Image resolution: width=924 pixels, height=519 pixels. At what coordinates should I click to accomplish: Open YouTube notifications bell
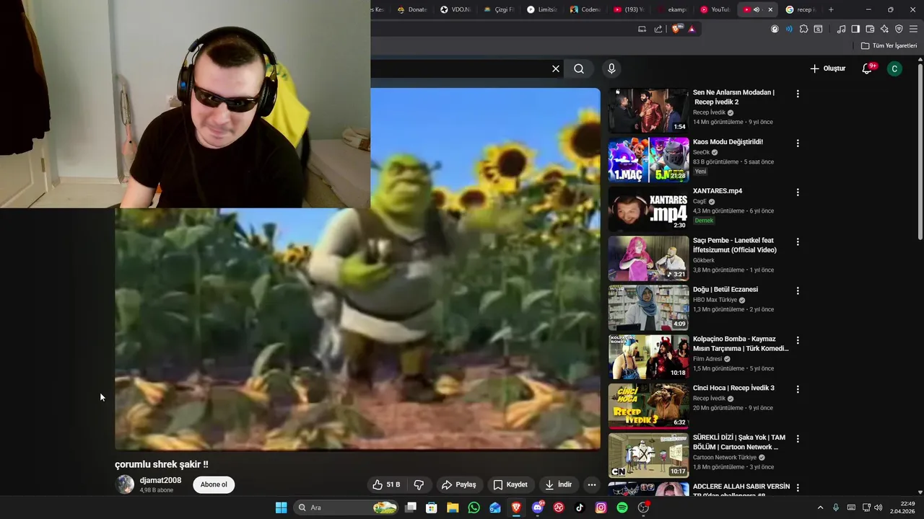867,68
